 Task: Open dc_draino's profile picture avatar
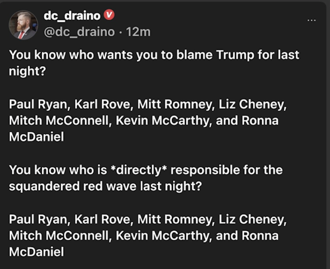pos(23,25)
